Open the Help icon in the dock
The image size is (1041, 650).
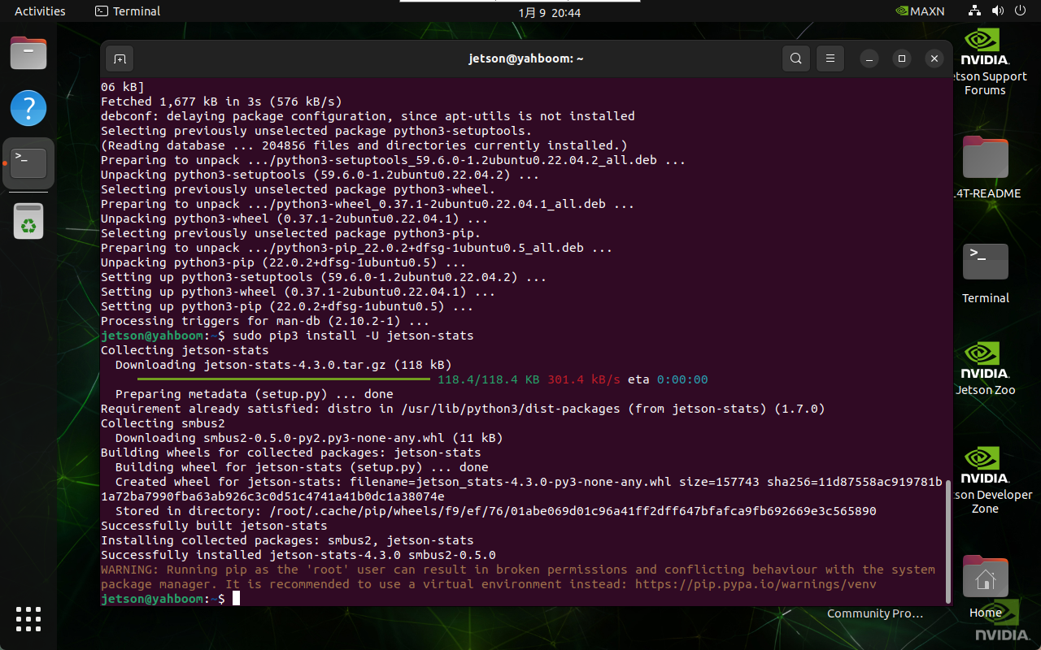(28, 108)
